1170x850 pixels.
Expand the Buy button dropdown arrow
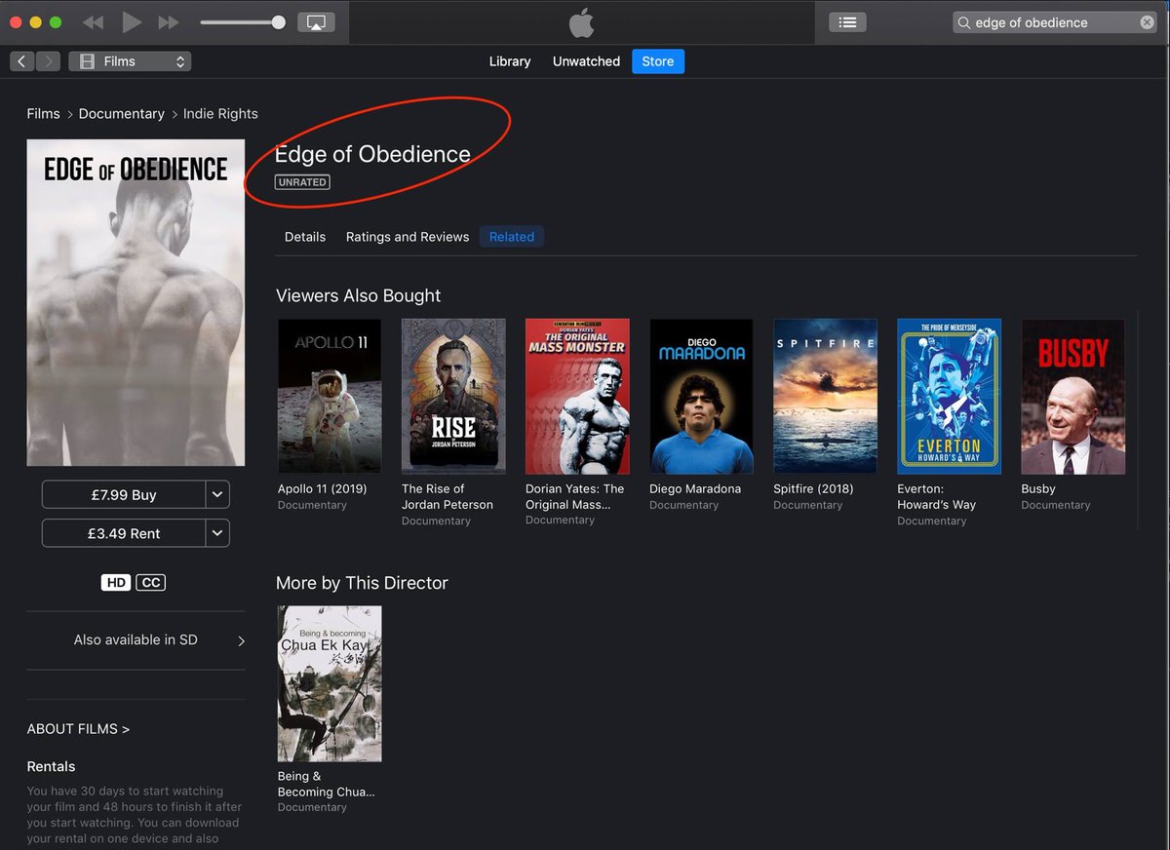pyautogui.click(x=218, y=495)
